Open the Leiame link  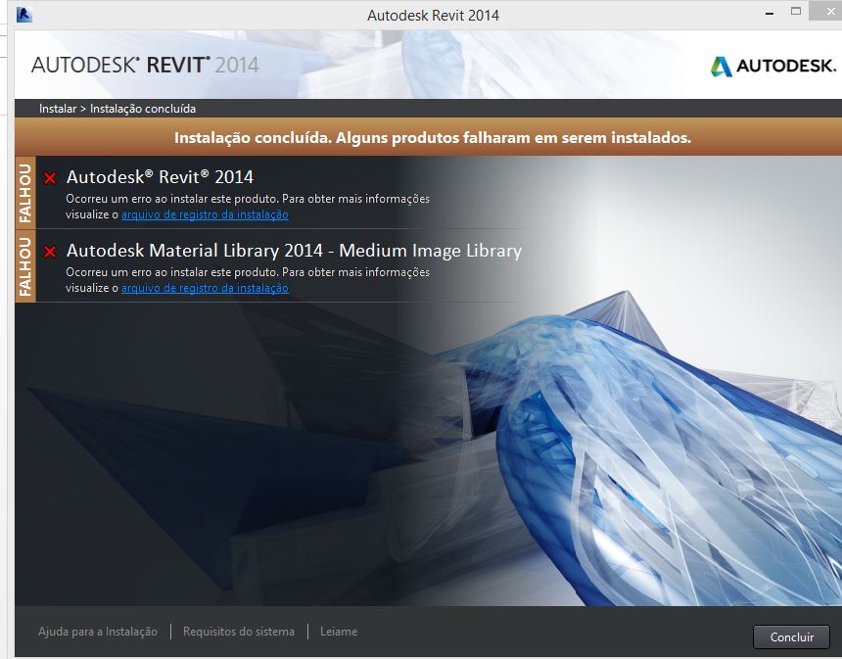339,632
